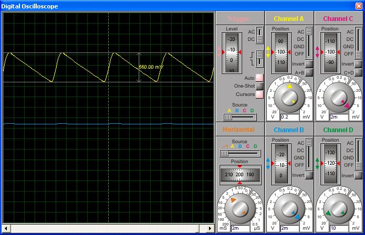Click the Channel B Position wheel
The image size is (365, 235).
(x=281, y=164)
